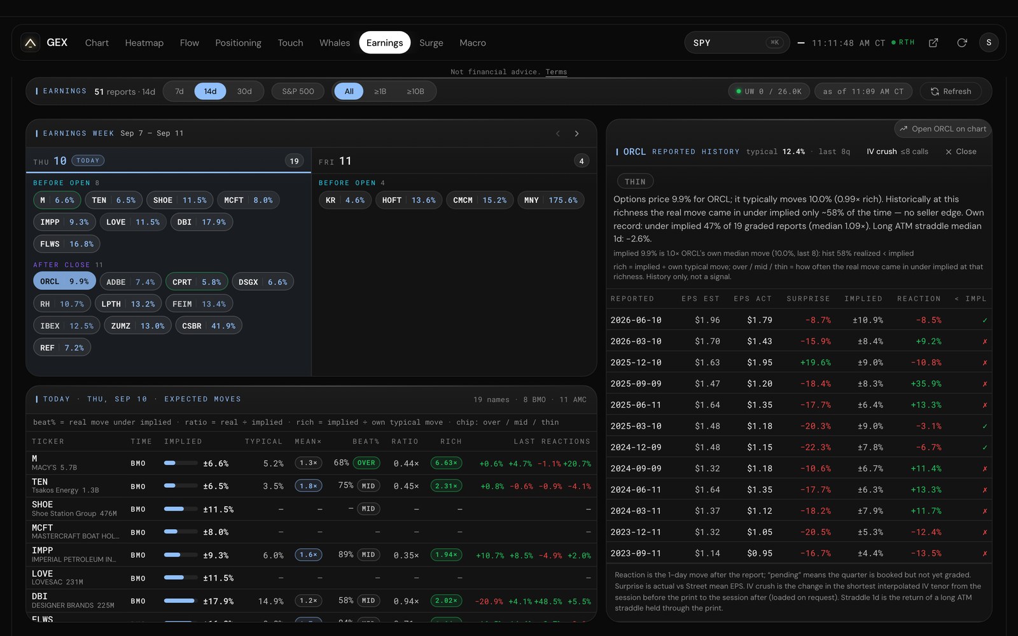Open the Surge tab
The width and height of the screenshot is (1018, 636).
point(431,43)
